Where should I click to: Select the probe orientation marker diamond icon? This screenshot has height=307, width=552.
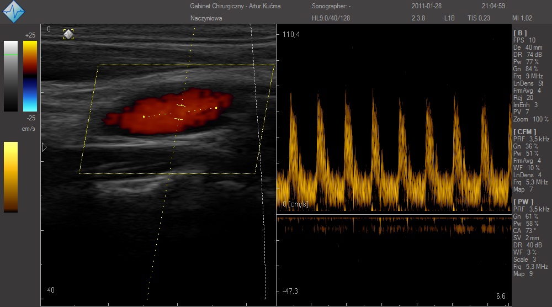68,34
